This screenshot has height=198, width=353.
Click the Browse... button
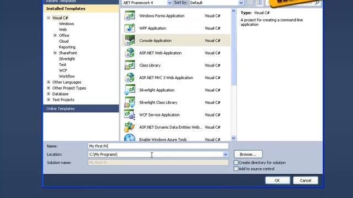[248, 154]
